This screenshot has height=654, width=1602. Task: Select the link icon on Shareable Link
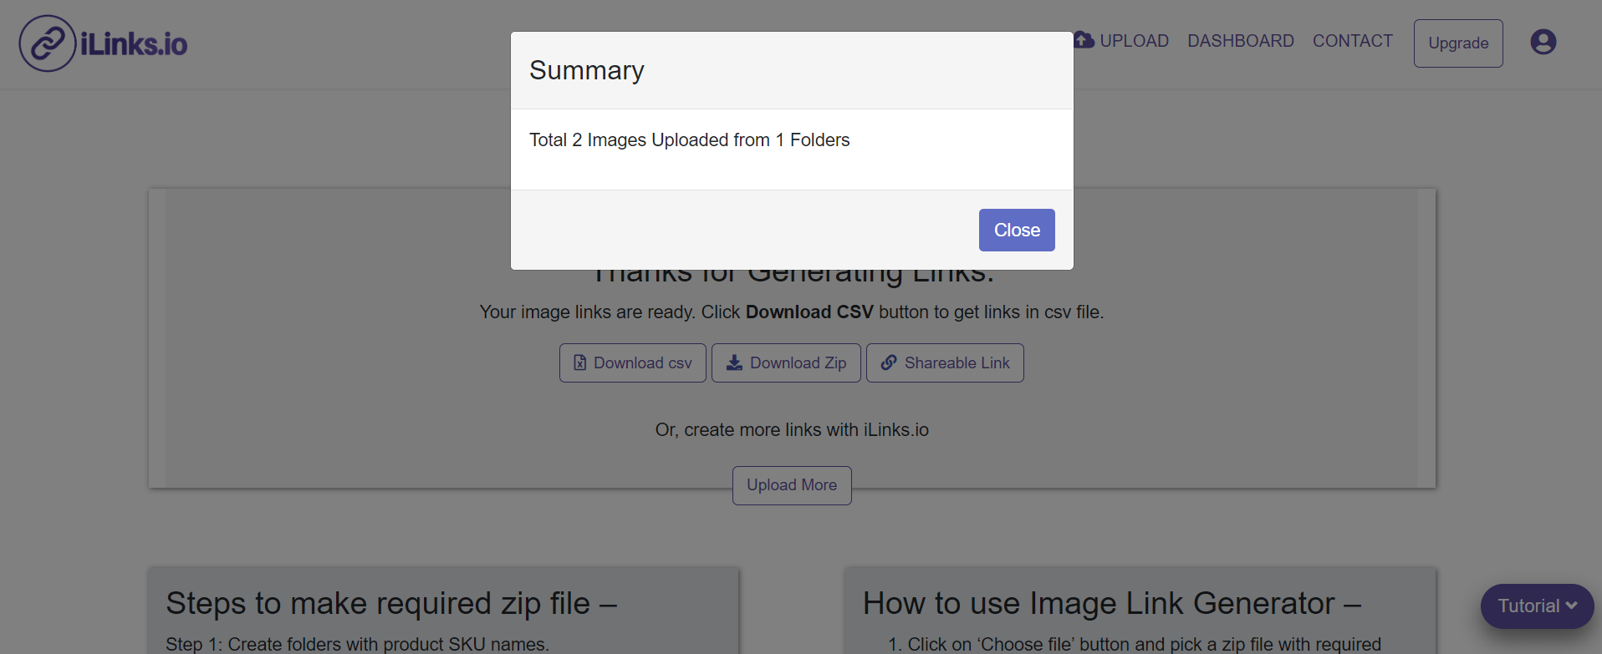click(x=889, y=362)
